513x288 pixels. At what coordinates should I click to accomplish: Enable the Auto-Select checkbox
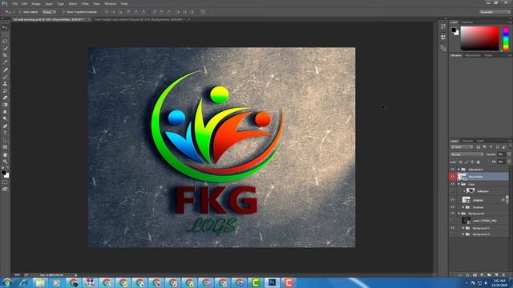[20, 12]
